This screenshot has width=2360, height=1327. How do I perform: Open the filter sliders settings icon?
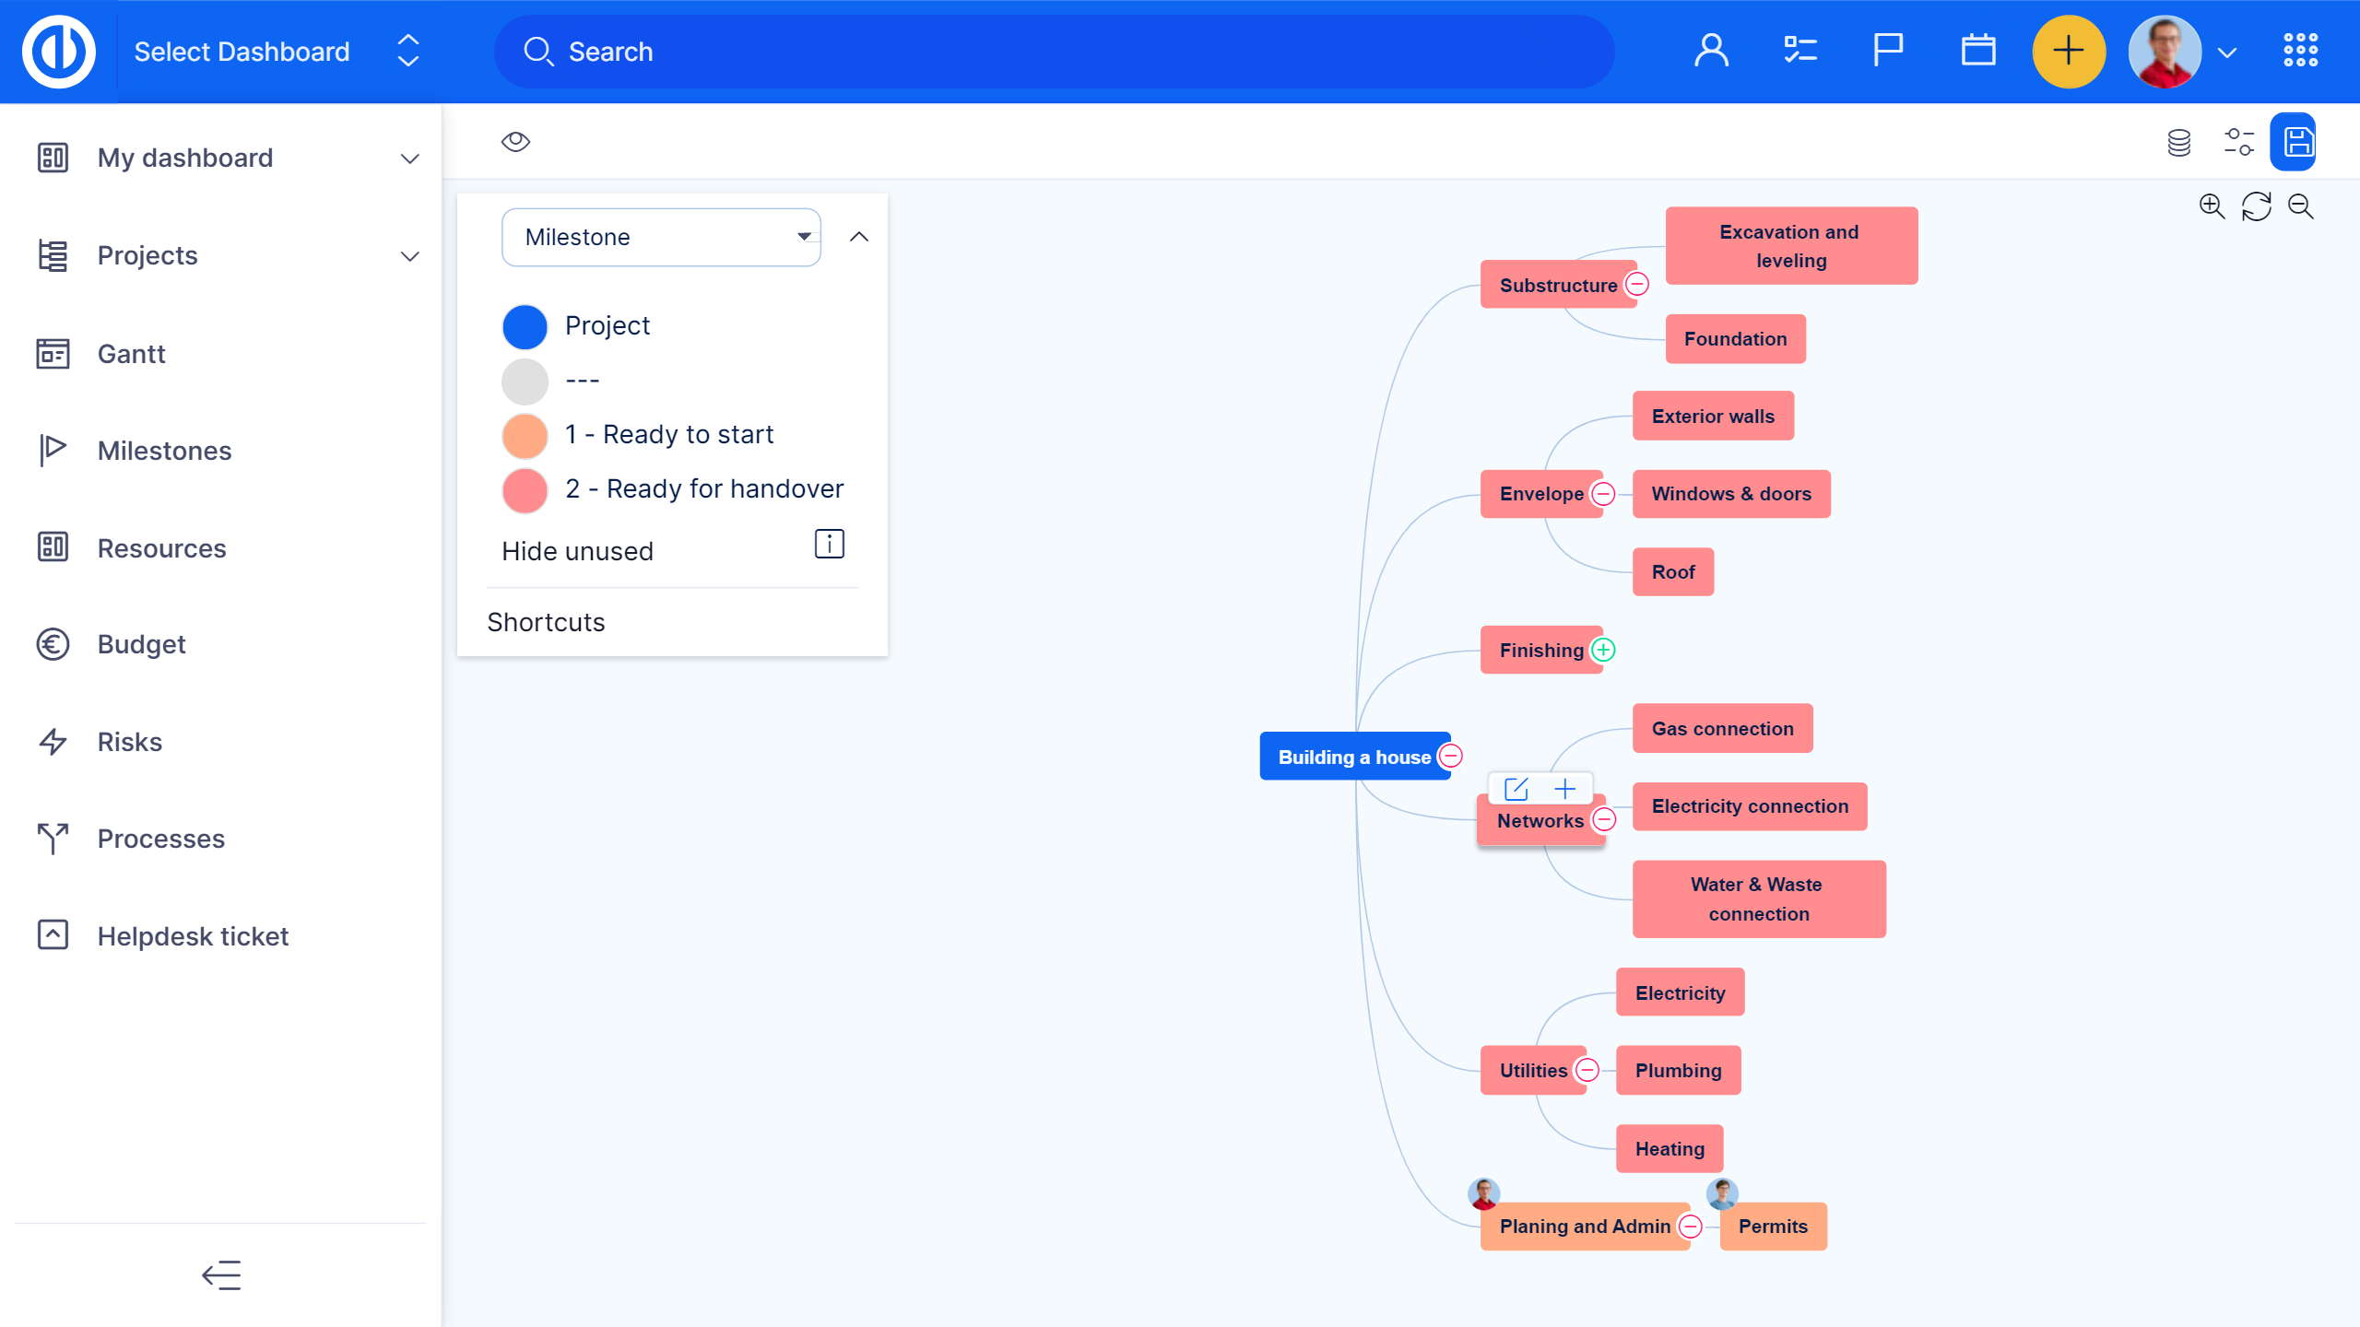pyautogui.click(x=2238, y=142)
